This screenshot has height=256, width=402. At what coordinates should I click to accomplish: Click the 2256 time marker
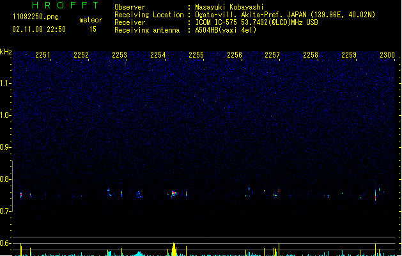(235, 55)
